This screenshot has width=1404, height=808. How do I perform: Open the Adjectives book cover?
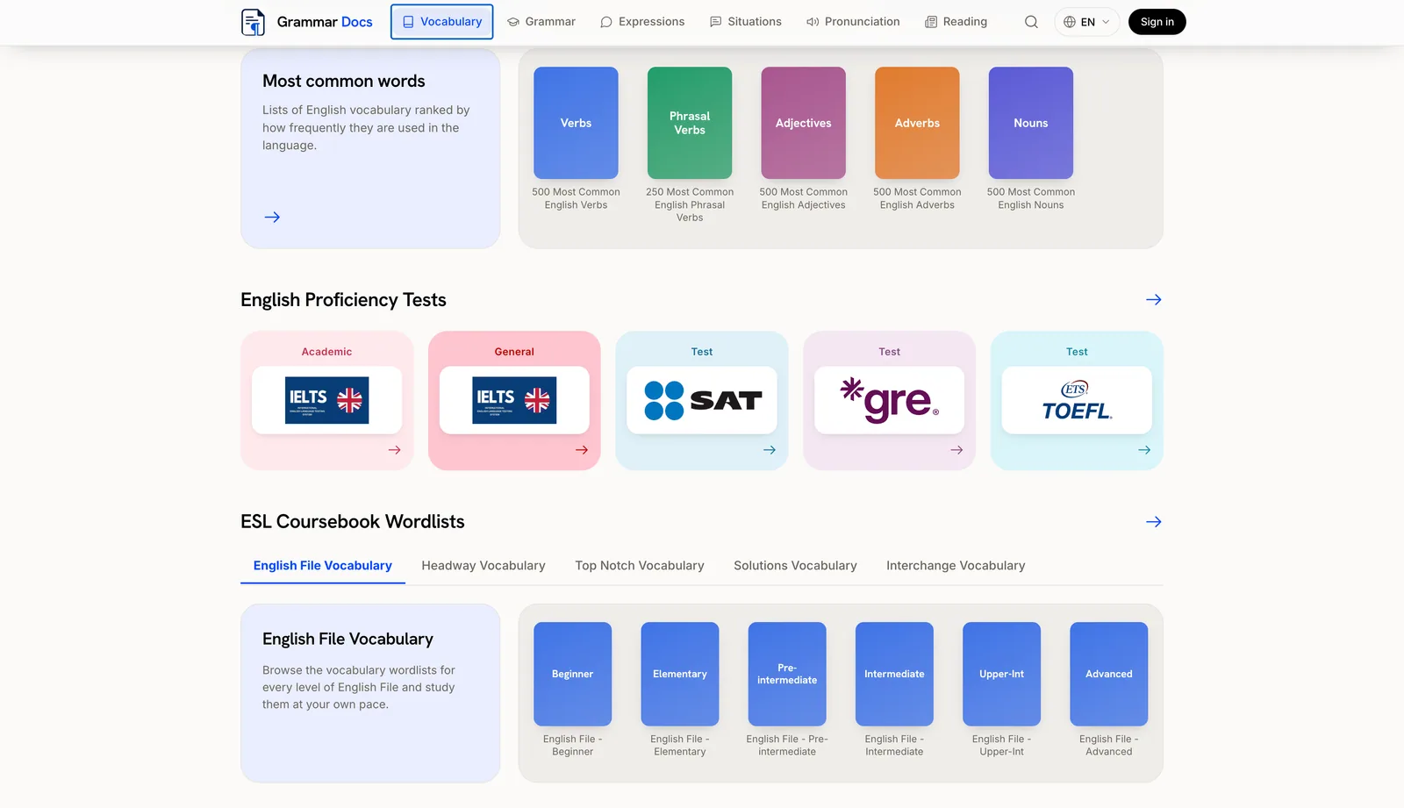point(803,123)
